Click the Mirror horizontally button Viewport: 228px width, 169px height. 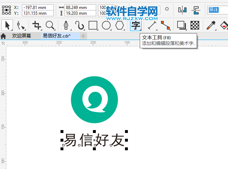(x=182, y=10)
